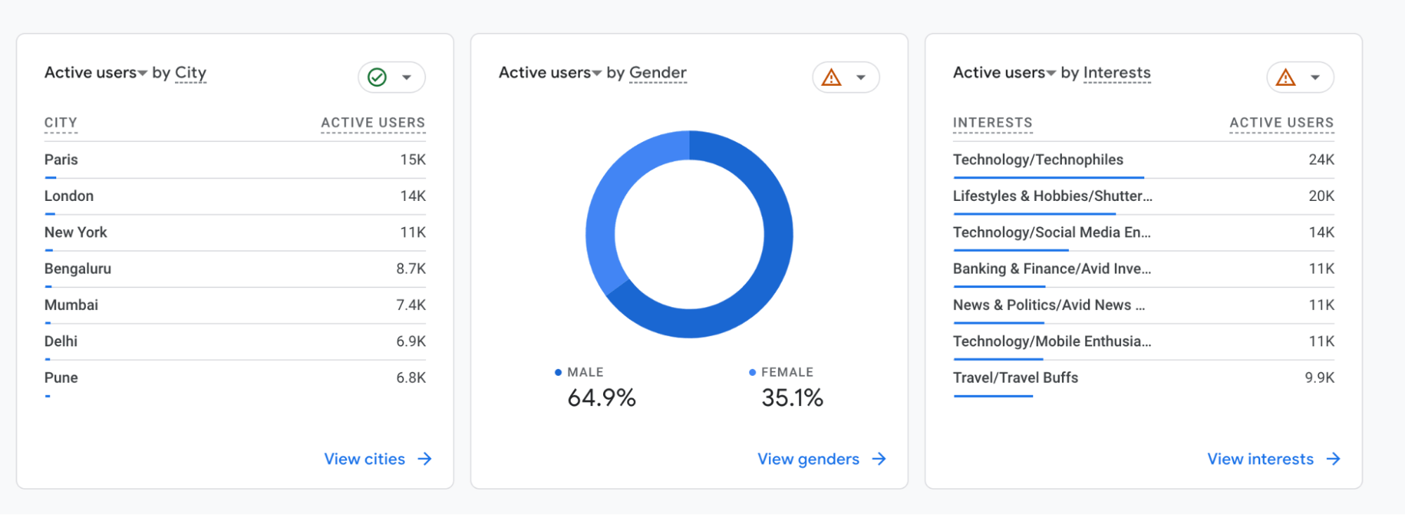Click the arrow icon next to View interests
Image resolution: width=1405 pixels, height=515 pixels.
click(x=1333, y=459)
